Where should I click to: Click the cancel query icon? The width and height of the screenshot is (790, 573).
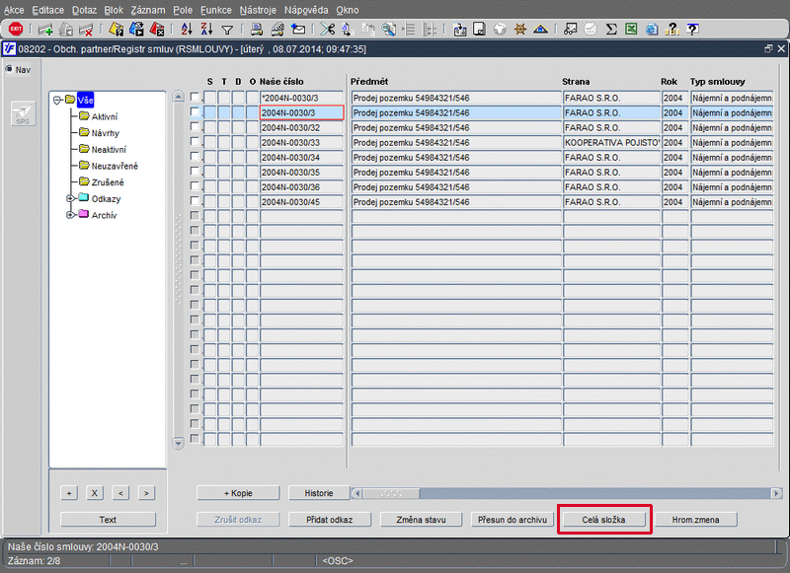tap(157, 30)
